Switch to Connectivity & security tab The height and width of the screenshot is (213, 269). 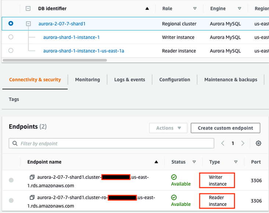pos(35,79)
